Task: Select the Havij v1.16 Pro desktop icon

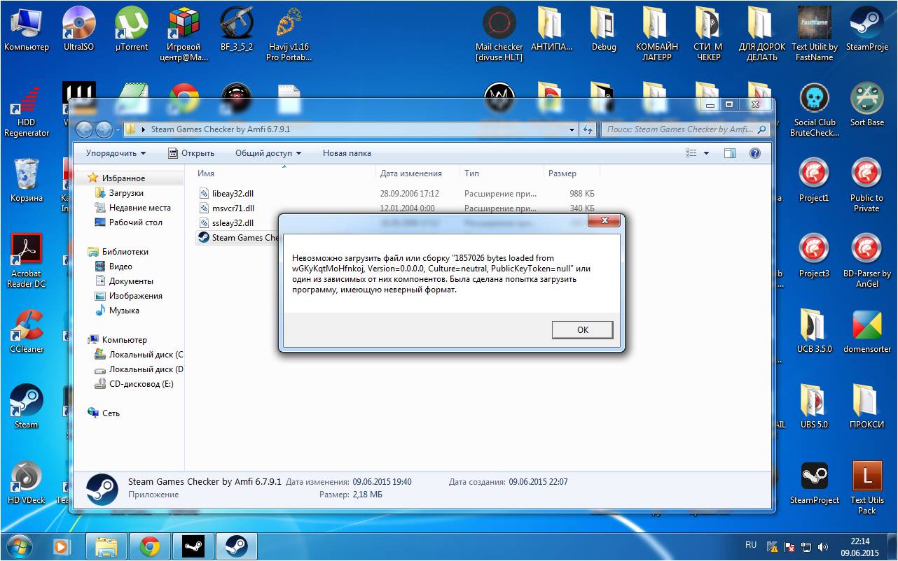Action: click(287, 34)
